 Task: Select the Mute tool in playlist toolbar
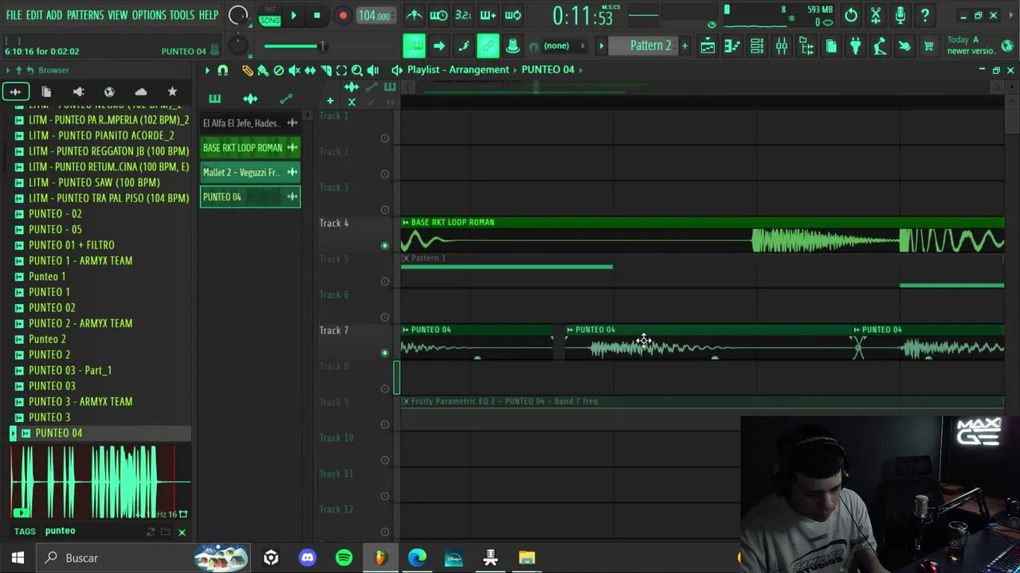pos(294,70)
